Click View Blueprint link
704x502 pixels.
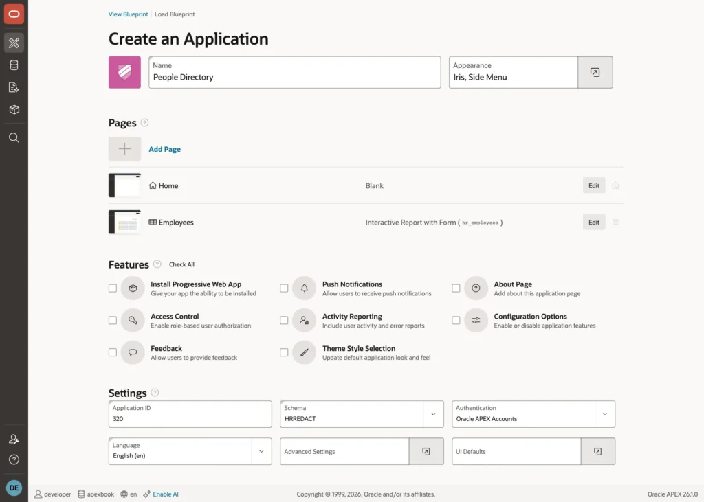coord(128,14)
